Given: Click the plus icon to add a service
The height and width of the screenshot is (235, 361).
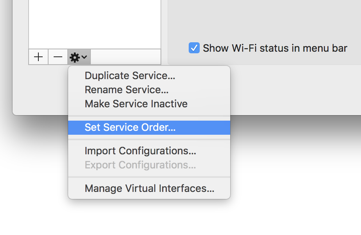Looking at the screenshot, I should coord(38,57).
